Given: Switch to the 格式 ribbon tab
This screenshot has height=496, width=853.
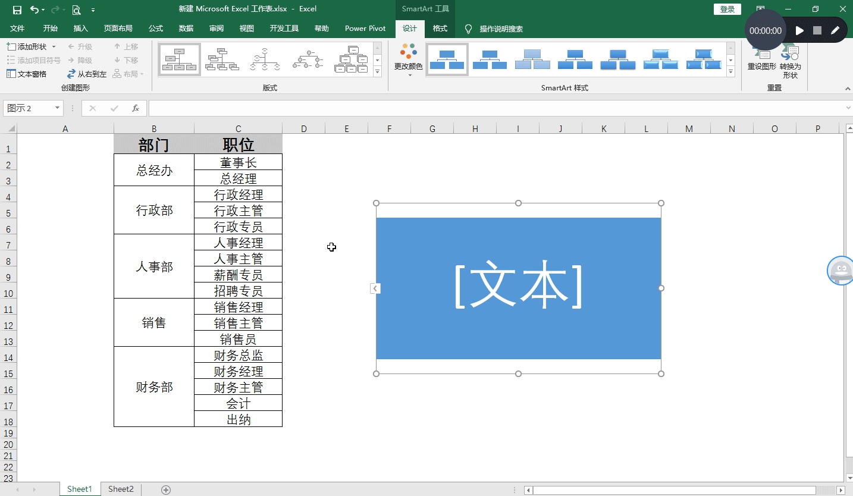Looking at the screenshot, I should click(440, 28).
